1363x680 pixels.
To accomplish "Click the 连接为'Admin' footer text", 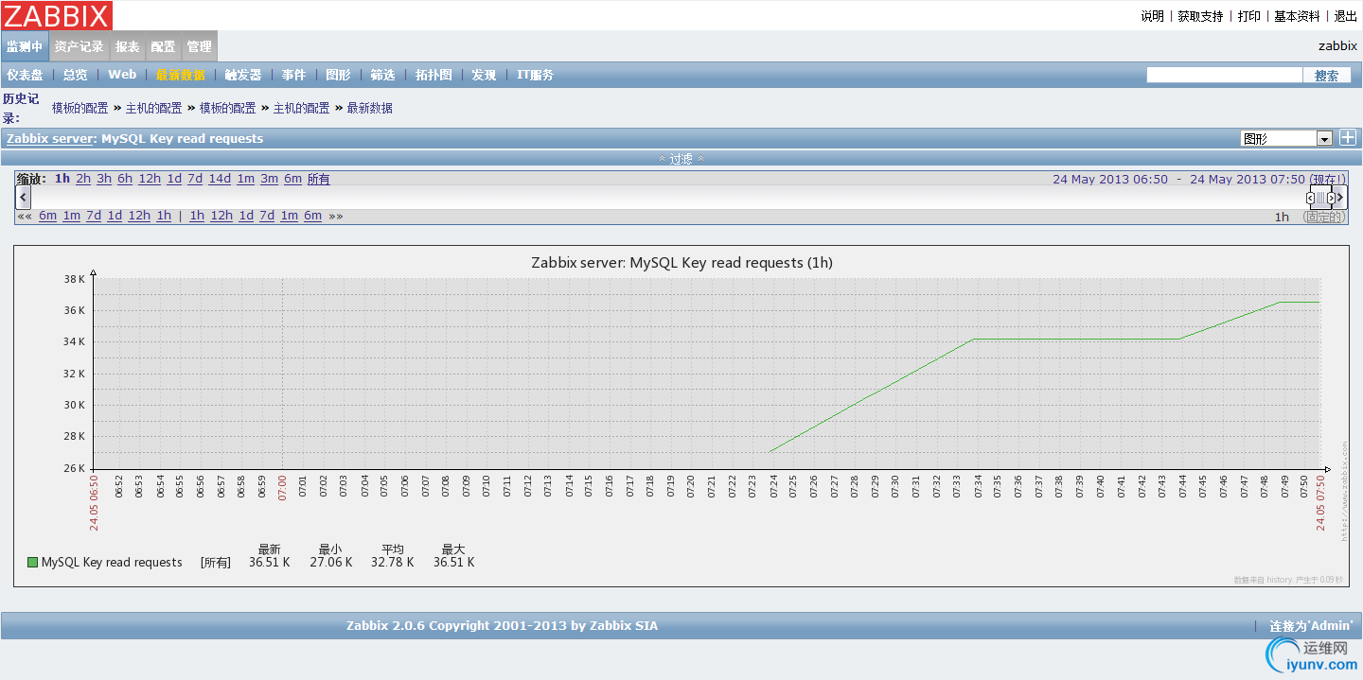I will (1311, 625).
